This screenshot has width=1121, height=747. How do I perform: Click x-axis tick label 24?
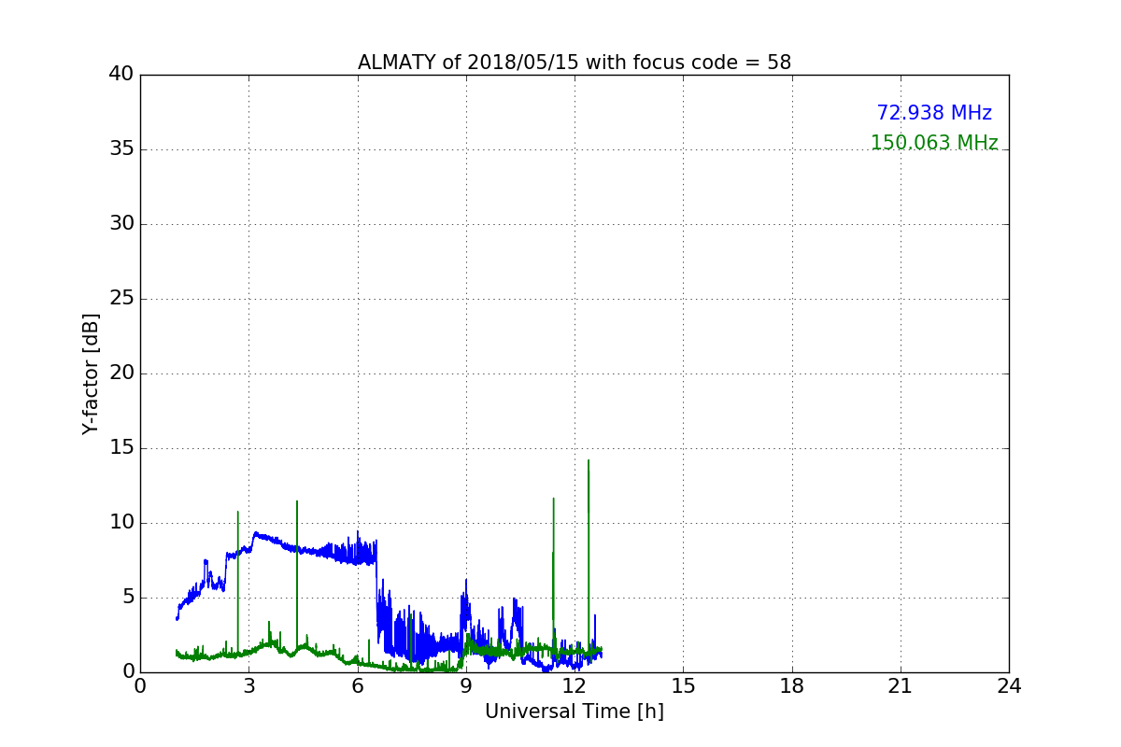coord(1009,686)
